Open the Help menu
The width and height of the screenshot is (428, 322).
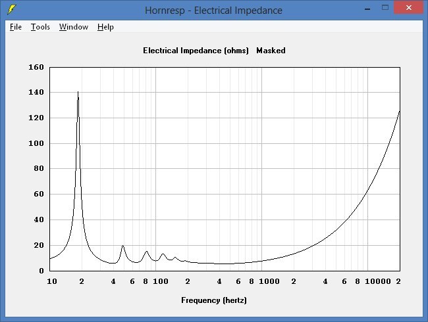point(105,27)
